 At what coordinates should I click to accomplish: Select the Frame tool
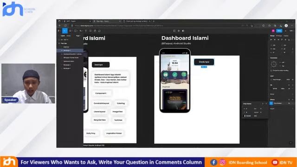(x=70, y=31)
